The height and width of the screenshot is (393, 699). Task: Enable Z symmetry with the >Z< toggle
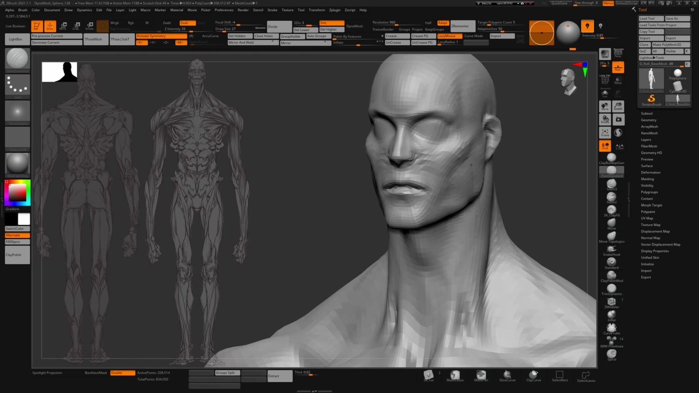click(166, 43)
